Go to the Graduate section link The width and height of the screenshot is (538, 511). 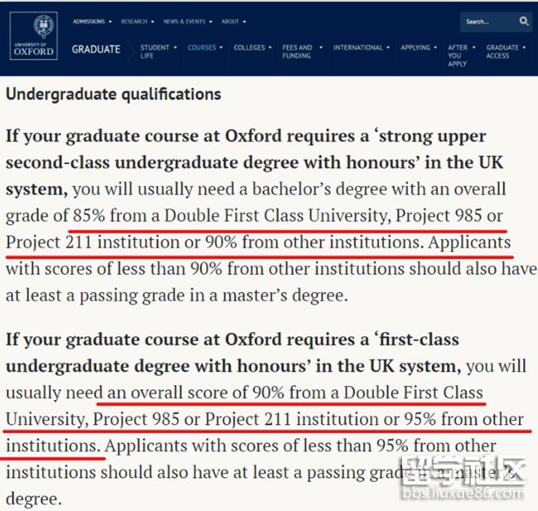tap(96, 50)
